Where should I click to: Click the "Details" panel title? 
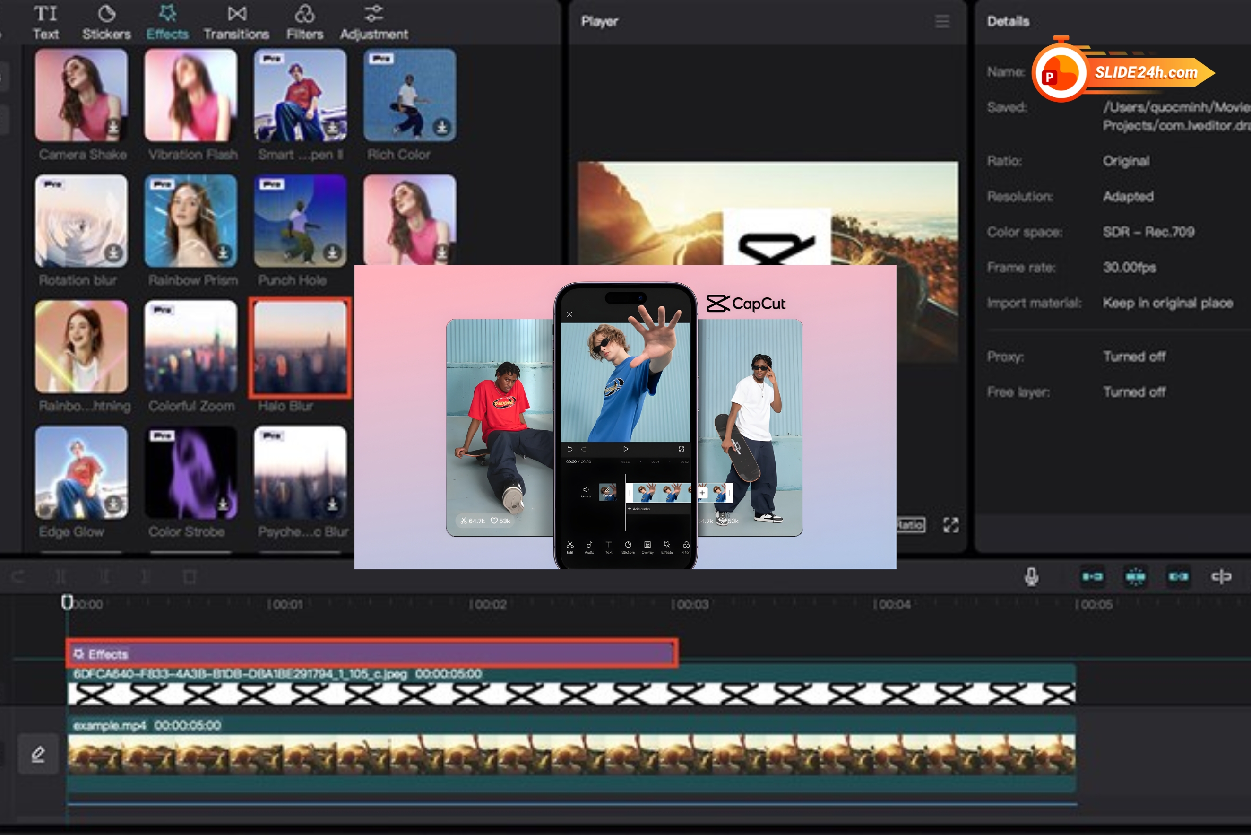point(1008,21)
